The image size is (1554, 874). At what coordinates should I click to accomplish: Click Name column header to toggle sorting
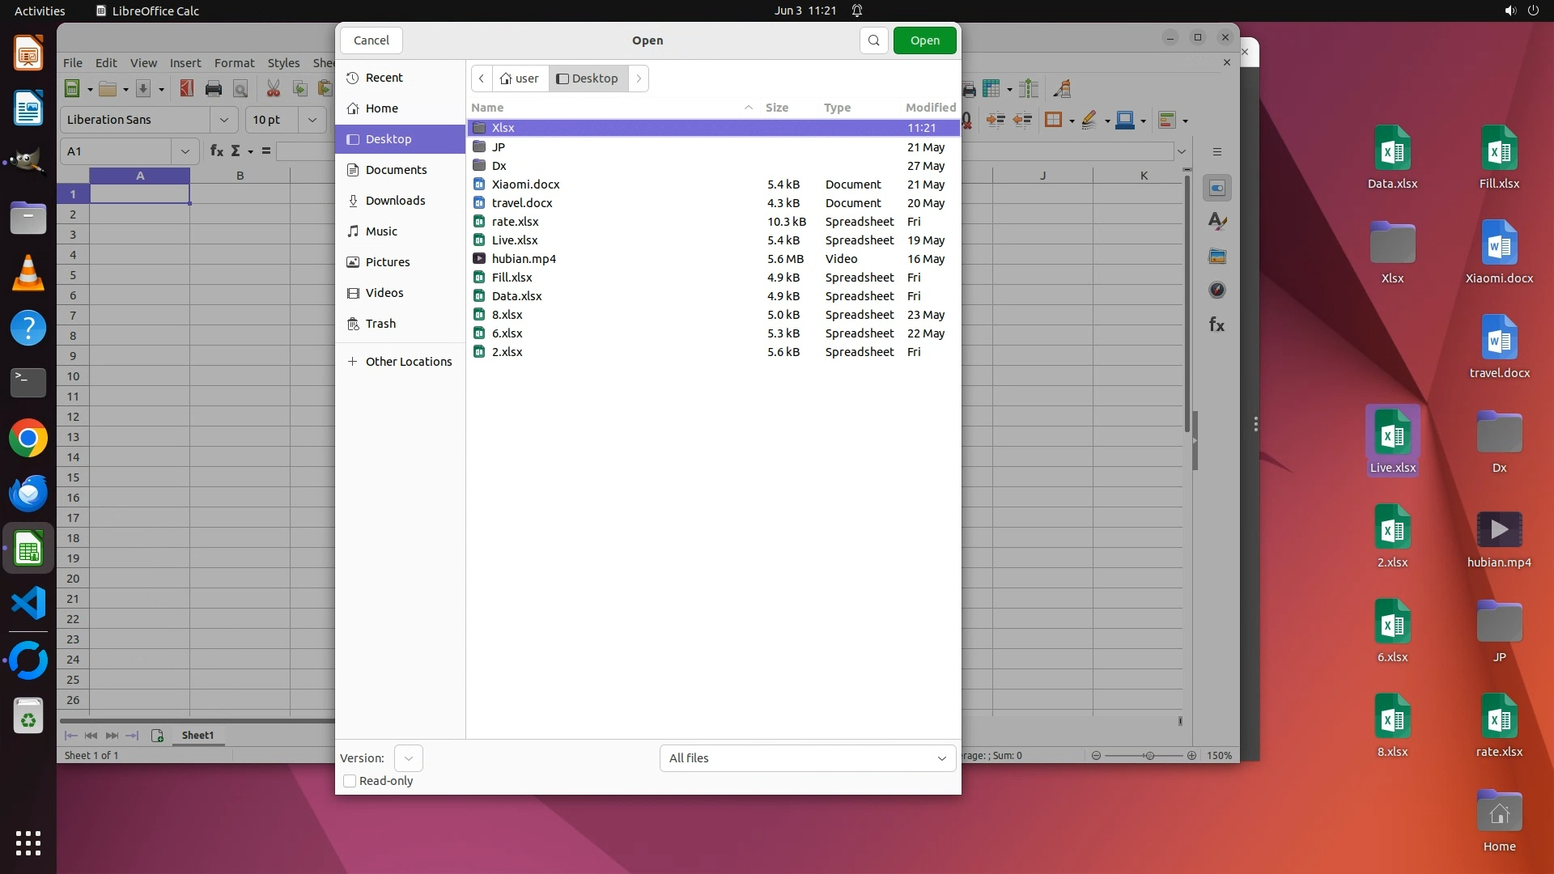click(487, 108)
